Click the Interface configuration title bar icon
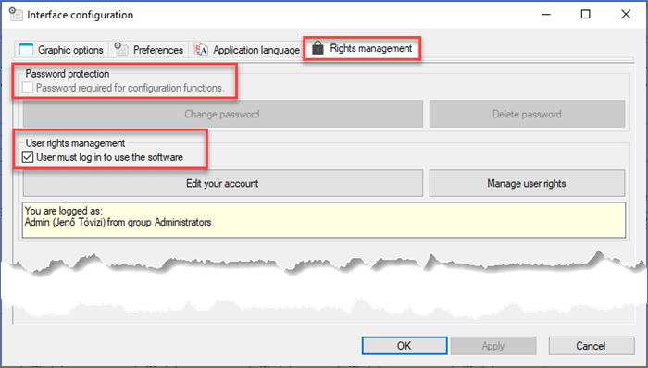This screenshot has height=368, width=648. click(x=16, y=15)
